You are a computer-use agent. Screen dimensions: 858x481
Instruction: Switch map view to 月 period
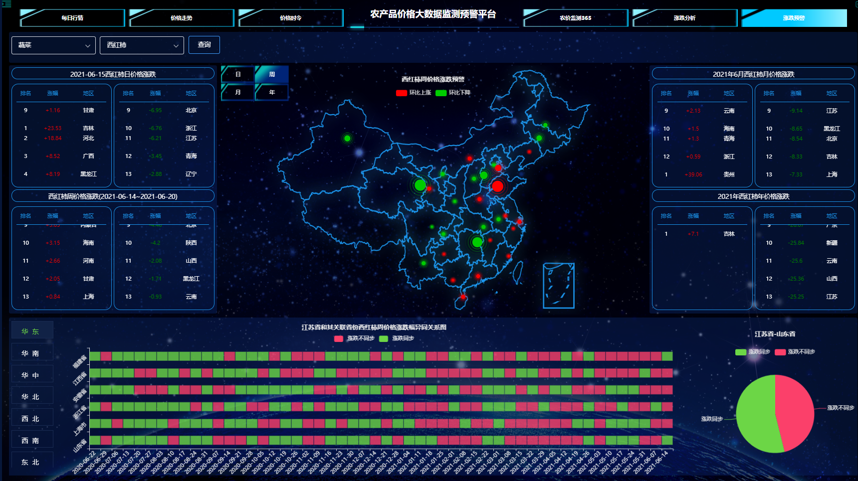pos(238,92)
